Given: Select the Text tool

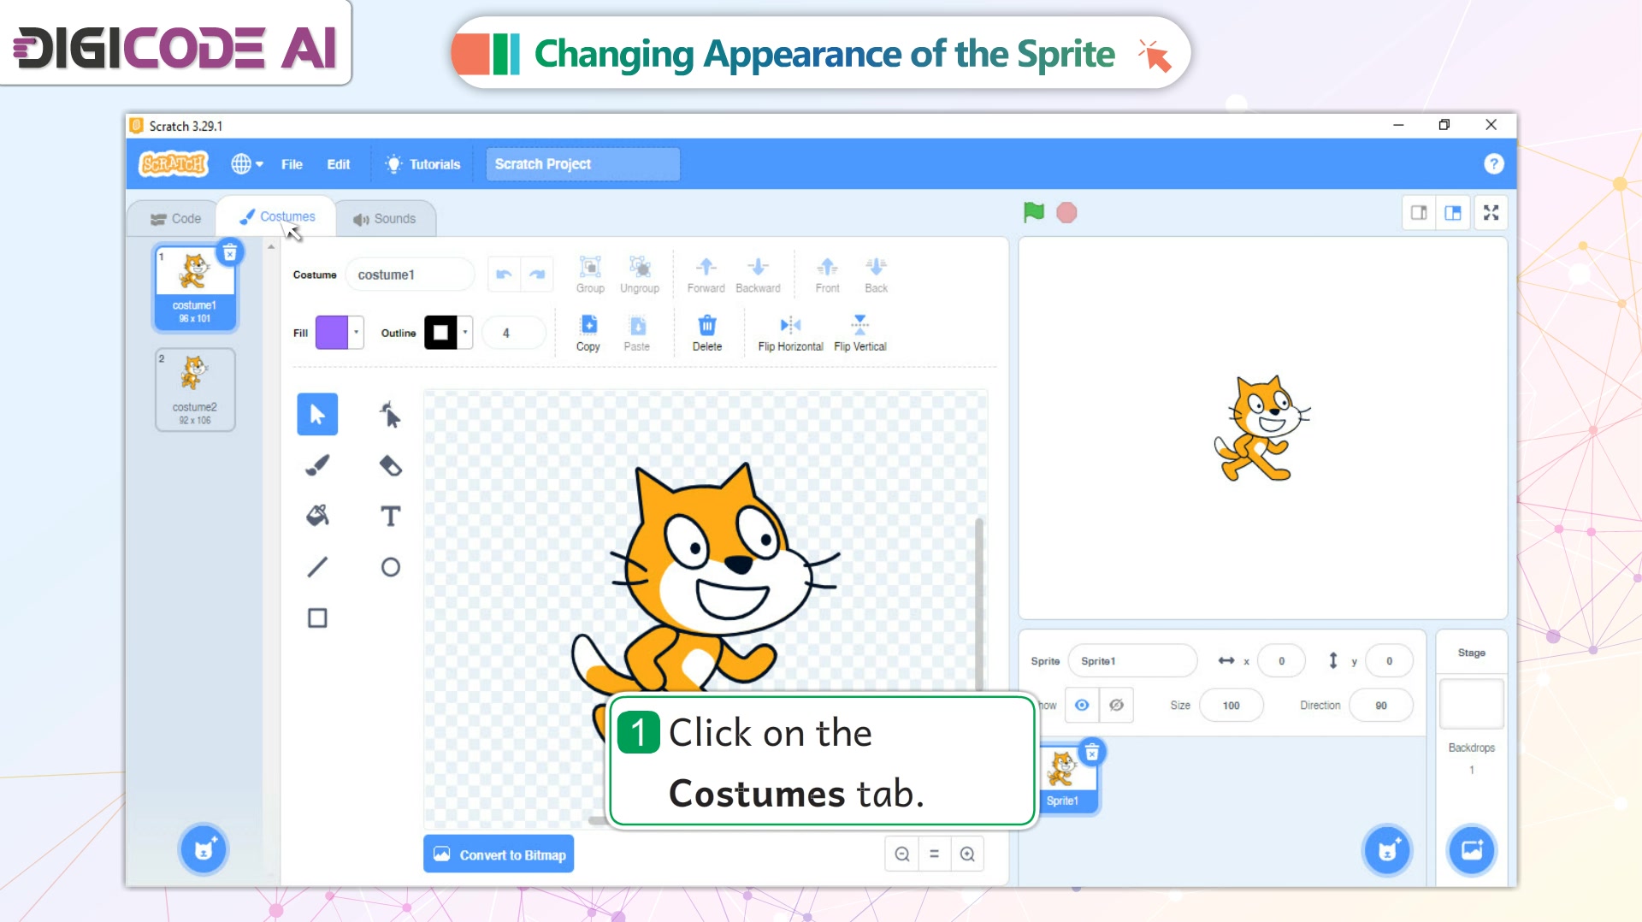Looking at the screenshot, I should 390,516.
